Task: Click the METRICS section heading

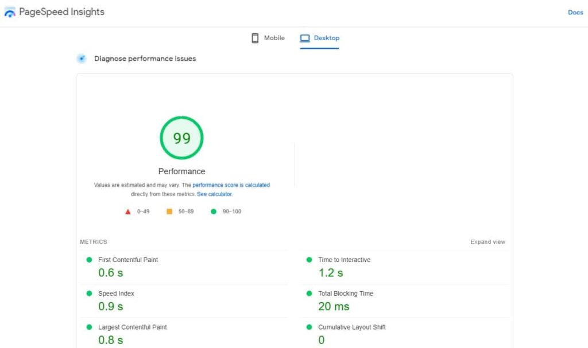Action: pos(94,242)
